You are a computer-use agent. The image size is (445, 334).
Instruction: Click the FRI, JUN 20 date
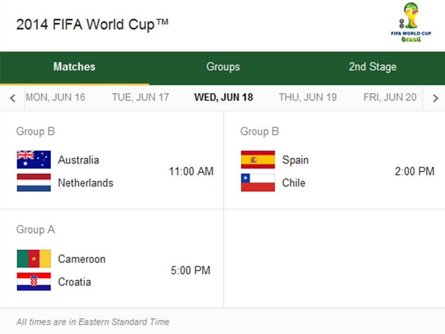(390, 97)
